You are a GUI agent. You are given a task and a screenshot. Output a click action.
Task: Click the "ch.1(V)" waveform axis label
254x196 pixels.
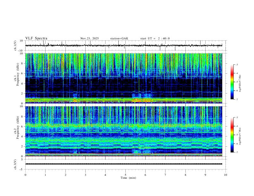coord(15,45)
